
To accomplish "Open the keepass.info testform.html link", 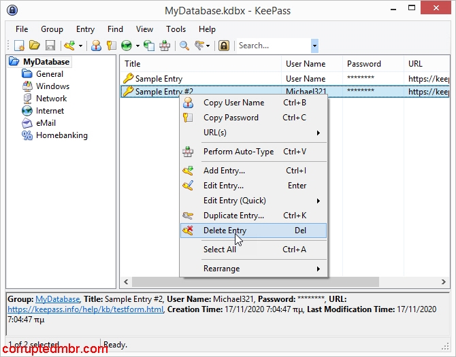I will tap(86, 309).
